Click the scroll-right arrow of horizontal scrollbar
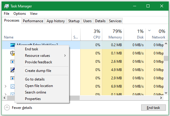The height and width of the screenshot is (116, 170). 161,98
